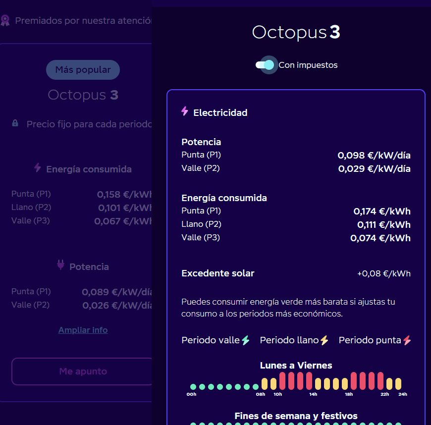431x425 pixels.
Task: Click the +0,08 €/kWh solar surplus value
Action: point(384,273)
